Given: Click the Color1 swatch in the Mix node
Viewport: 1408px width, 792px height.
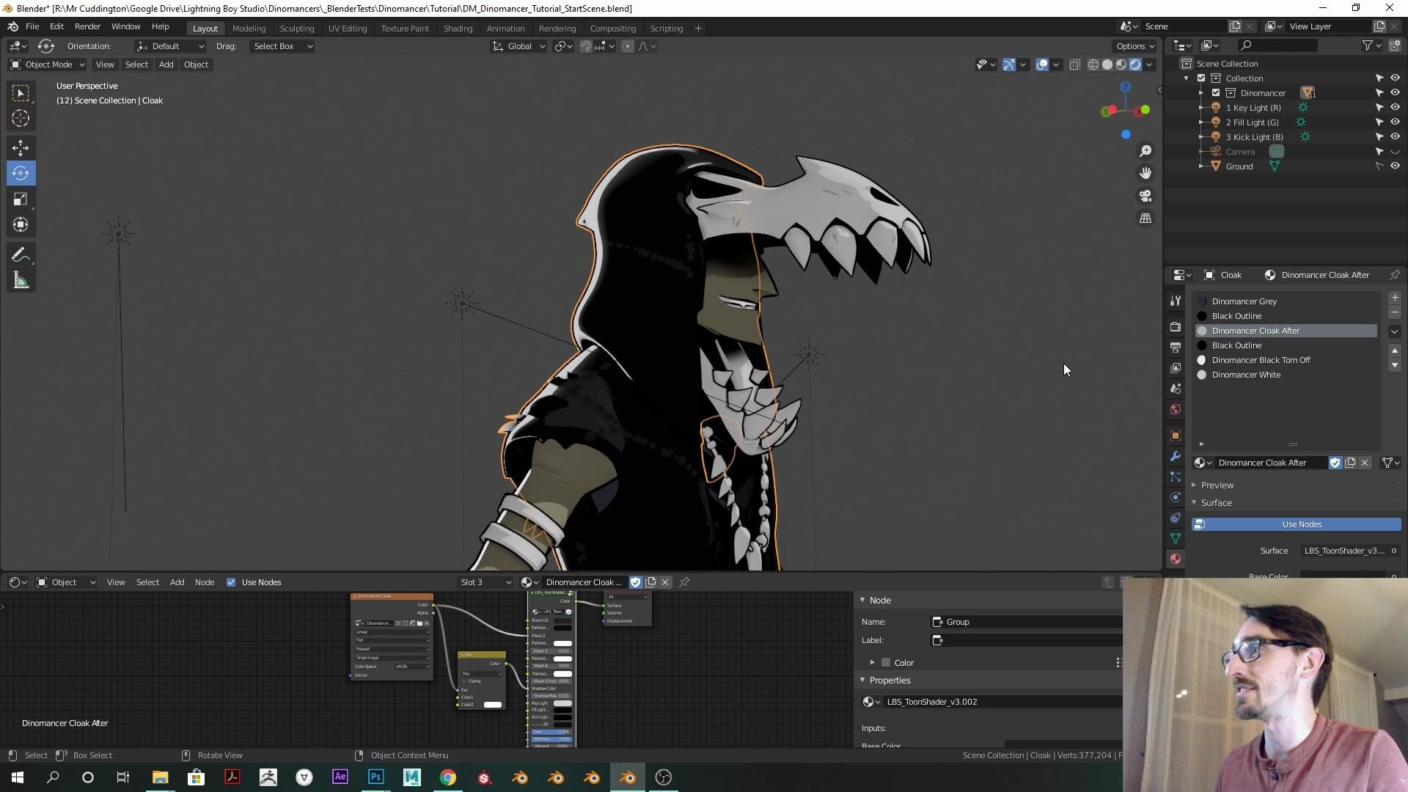Looking at the screenshot, I should [492, 697].
